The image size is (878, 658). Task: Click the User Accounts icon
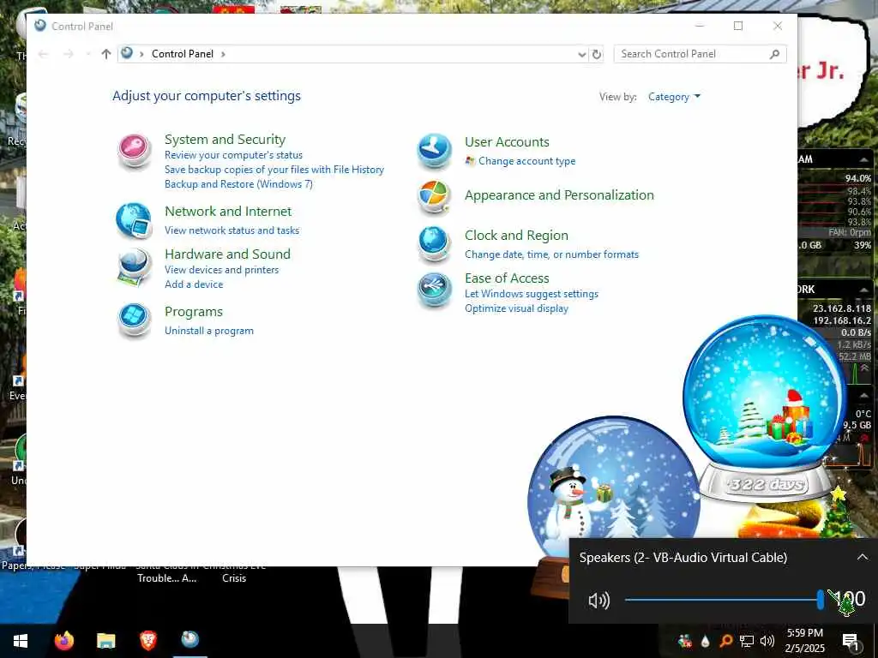434,151
